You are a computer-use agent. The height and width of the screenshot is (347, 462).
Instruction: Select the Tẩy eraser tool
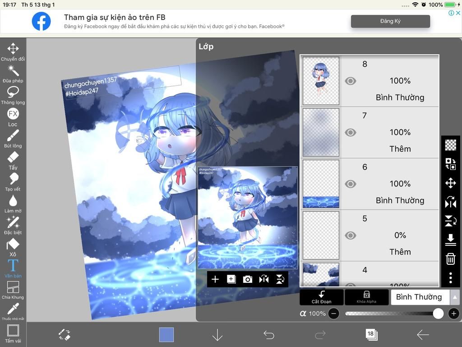13,160
